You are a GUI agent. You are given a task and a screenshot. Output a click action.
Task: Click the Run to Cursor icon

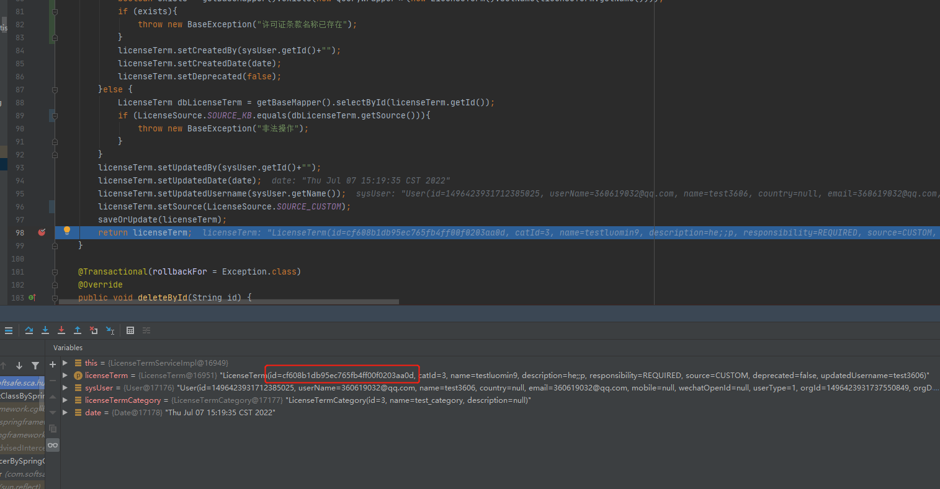point(110,330)
